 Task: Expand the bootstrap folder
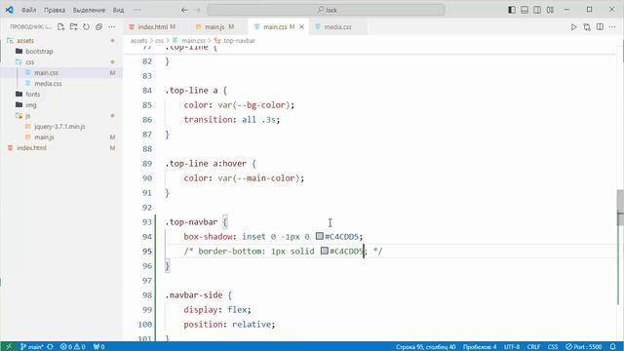tap(39, 52)
